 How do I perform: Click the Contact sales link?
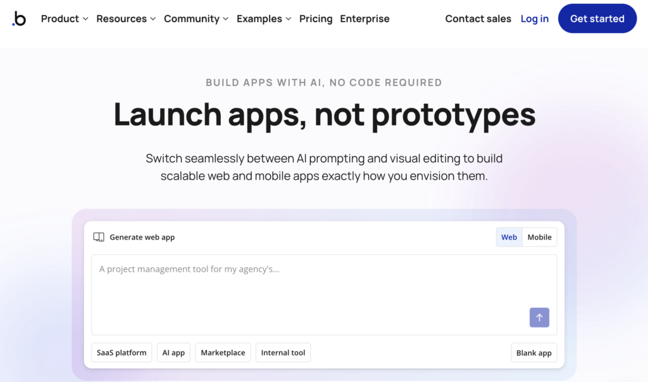coord(478,19)
